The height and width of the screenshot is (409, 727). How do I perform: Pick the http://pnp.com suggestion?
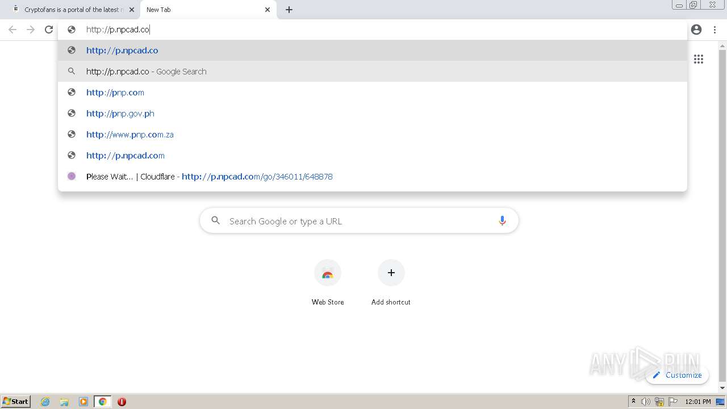tap(373, 93)
